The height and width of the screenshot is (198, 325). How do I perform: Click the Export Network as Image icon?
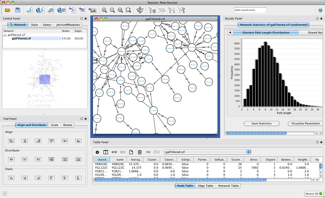click(92, 10)
